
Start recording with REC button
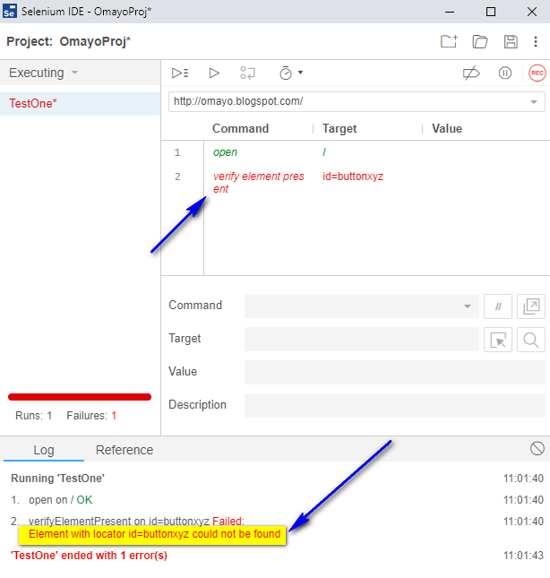coord(537,73)
